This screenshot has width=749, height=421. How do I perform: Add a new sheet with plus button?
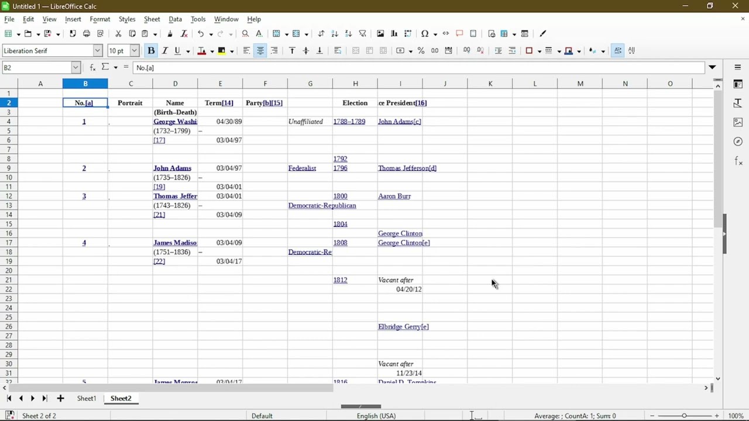point(60,398)
